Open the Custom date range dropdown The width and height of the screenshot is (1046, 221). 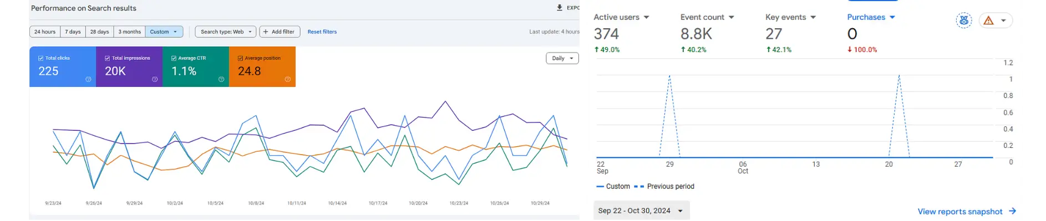[x=164, y=32]
